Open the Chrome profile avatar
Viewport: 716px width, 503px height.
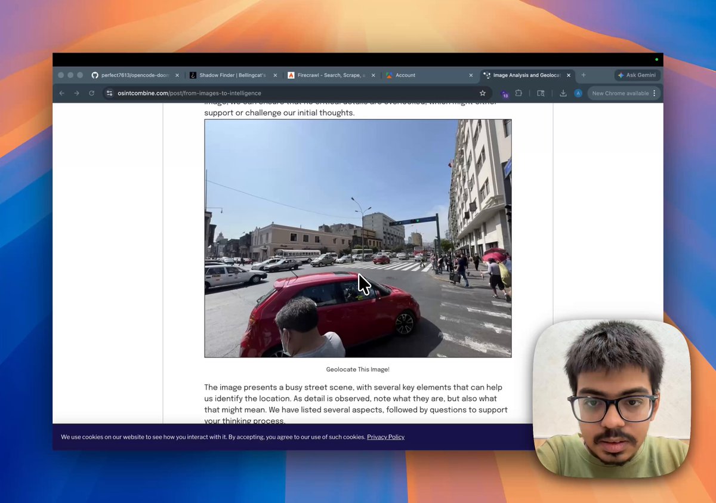point(578,93)
